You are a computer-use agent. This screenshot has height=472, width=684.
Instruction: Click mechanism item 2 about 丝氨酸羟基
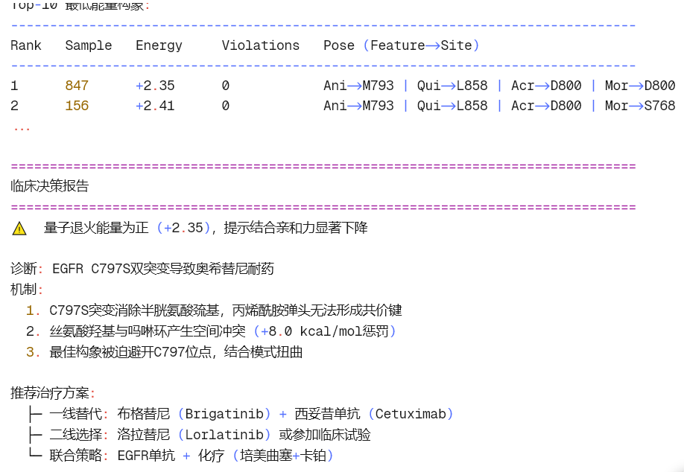click(211, 331)
